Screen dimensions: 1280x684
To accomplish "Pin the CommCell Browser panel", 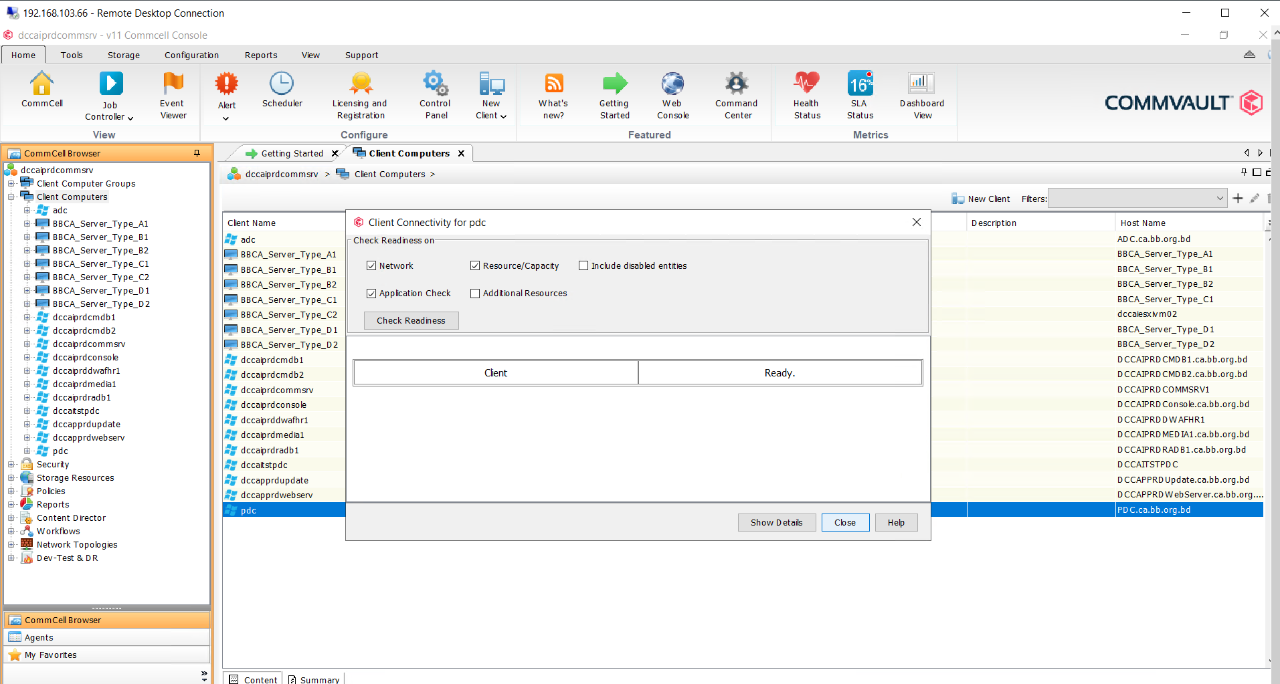I will 197,153.
